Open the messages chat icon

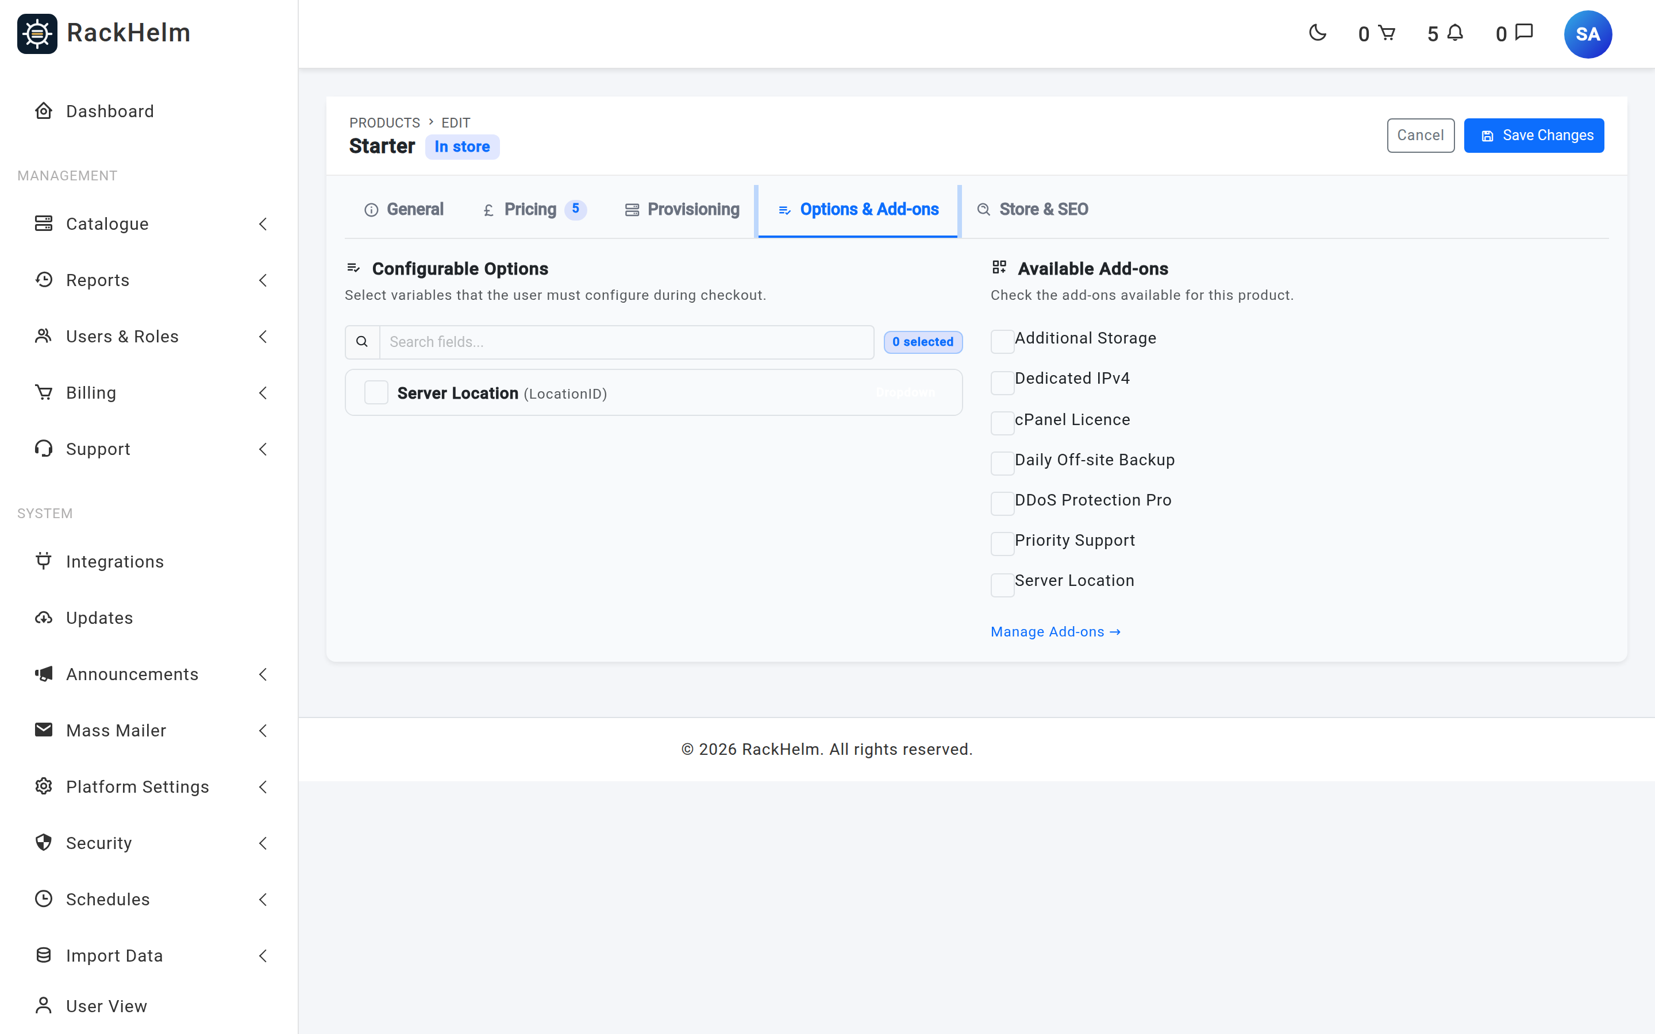pos(1525,33)
